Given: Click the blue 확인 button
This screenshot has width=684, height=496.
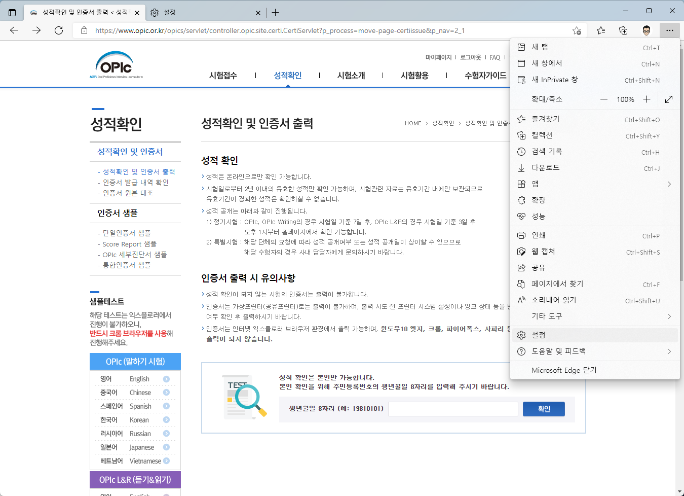Looking at the screenshot, I should click(544, 409).
